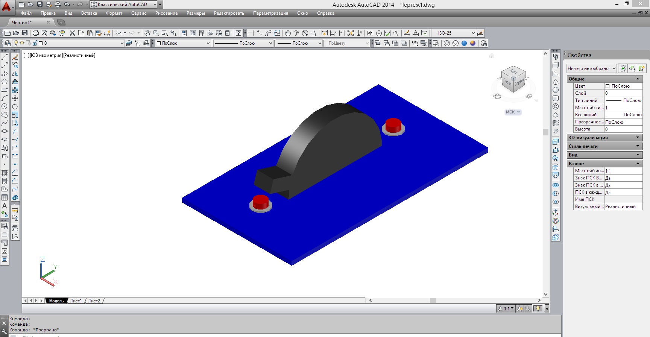Toggle the PICKADD selection button in Properties
Image resolution: width=650 pixels, height=337 pixels.
tap(623, 68)
